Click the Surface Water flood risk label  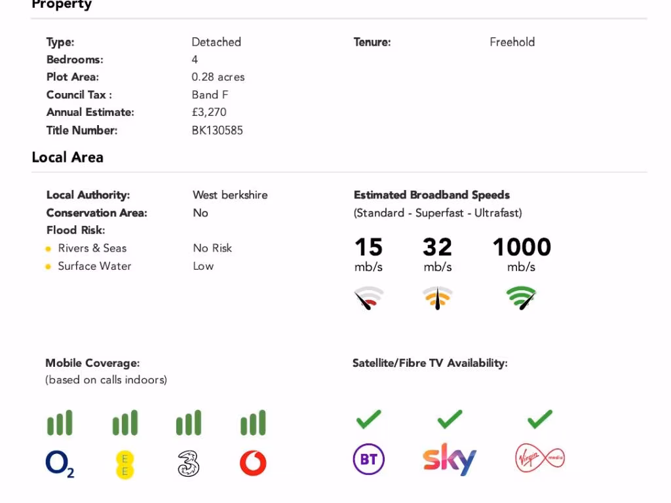pyautogui.click(x=94, y=266)
